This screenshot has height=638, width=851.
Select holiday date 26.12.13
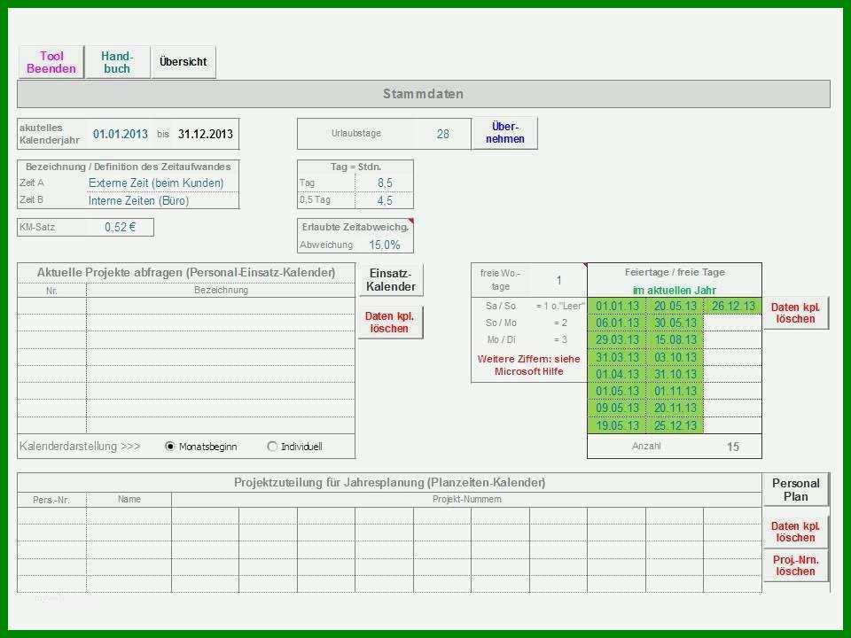(733, 306)
